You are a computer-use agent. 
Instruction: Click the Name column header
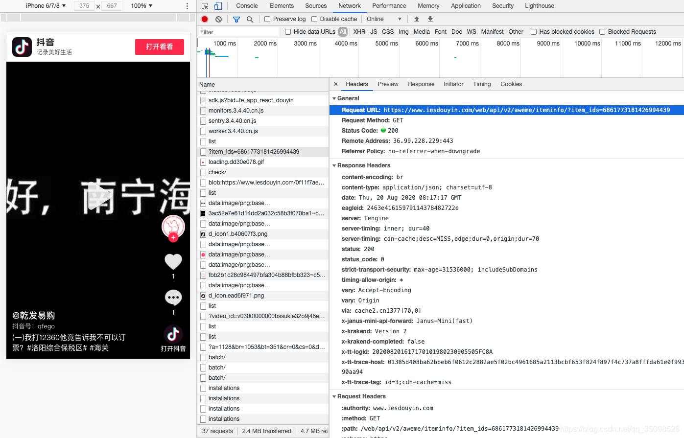(x=263, y=85)
